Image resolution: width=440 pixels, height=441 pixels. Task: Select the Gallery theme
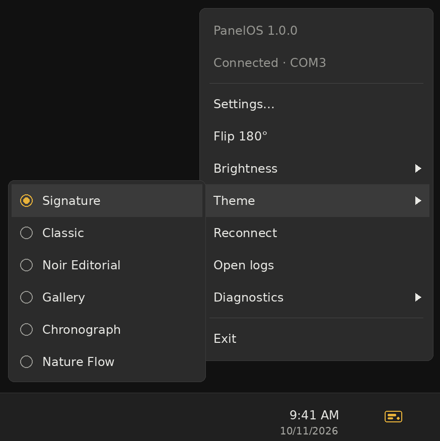(107, 298)
